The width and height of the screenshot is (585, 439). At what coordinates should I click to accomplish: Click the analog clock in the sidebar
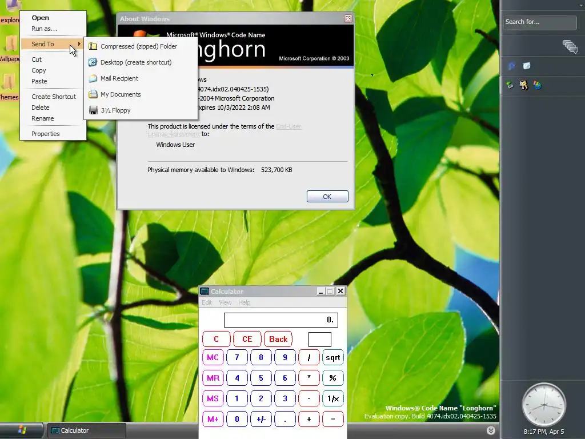pos(544,405)
